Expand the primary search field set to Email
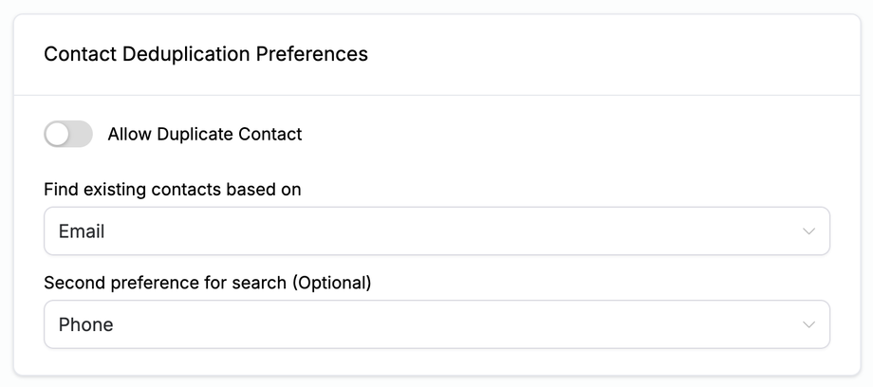 pos(436,231)
